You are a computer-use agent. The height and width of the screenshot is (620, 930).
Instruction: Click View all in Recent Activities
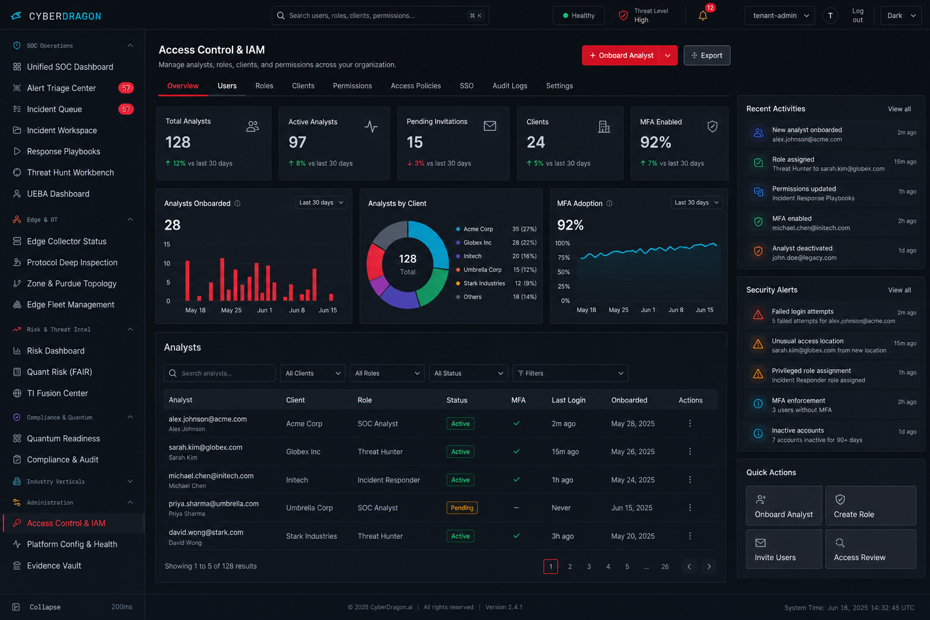[x=899, y=109]
